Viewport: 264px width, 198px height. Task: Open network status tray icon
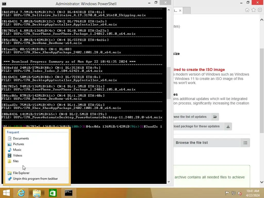[234, 193]
